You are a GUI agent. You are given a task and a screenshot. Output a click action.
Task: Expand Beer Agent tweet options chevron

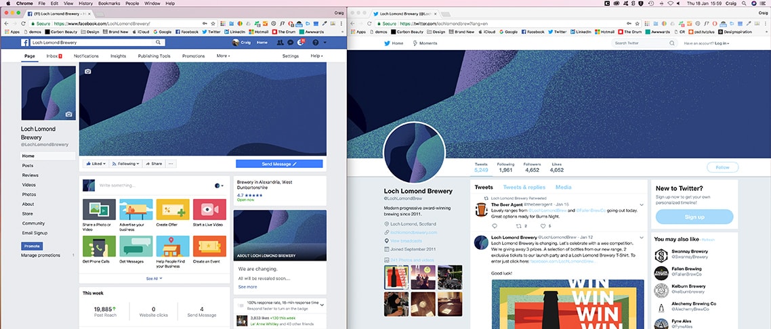(x=642, y=204)
